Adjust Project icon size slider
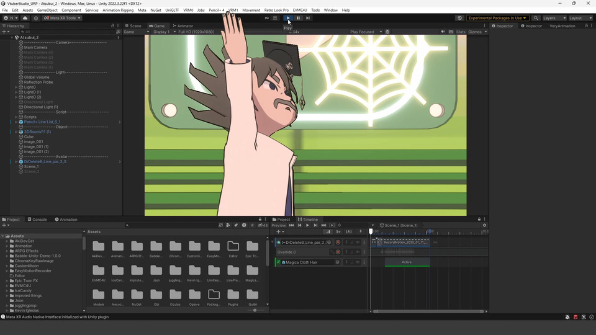This screenshot has height=335, width=596. pyautogui.click(x=255, y=310)
